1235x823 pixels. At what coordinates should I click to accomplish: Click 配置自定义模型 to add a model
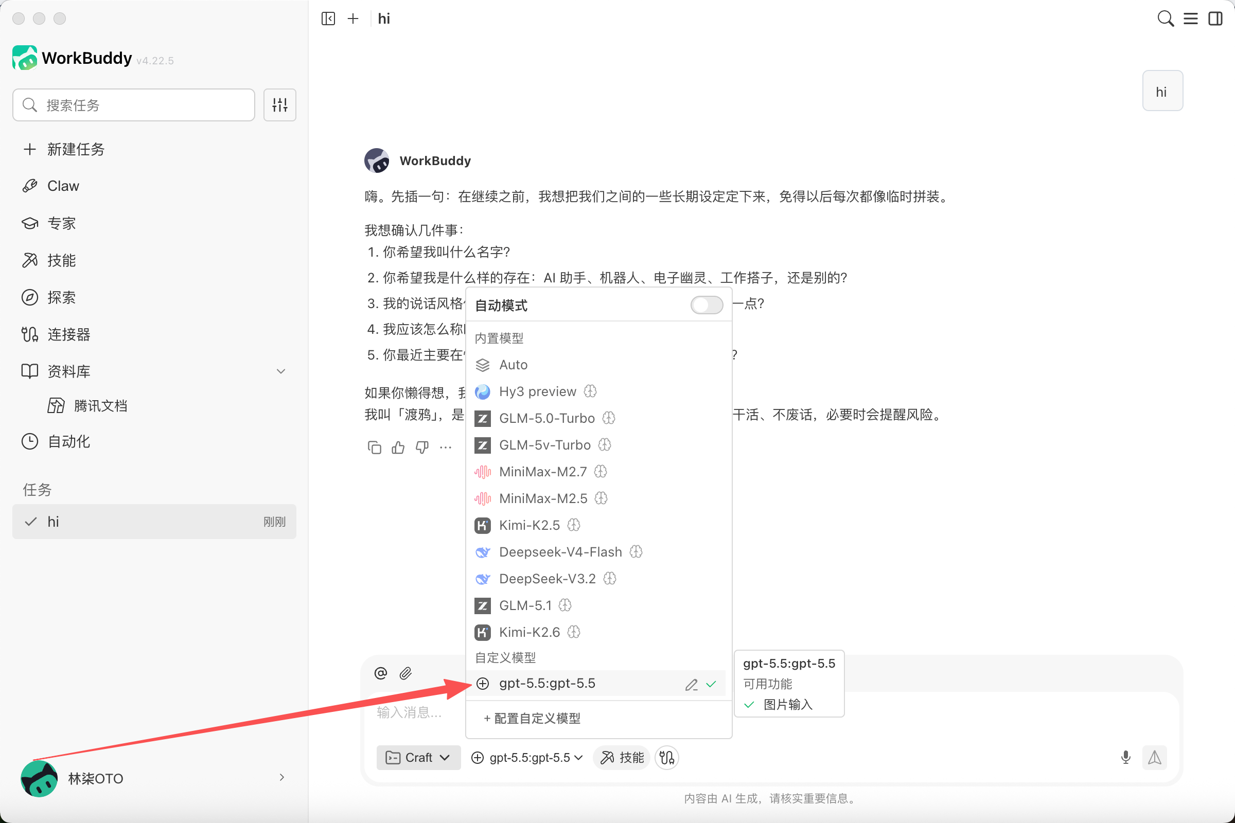pyautogui.click(x=532, y=719)
